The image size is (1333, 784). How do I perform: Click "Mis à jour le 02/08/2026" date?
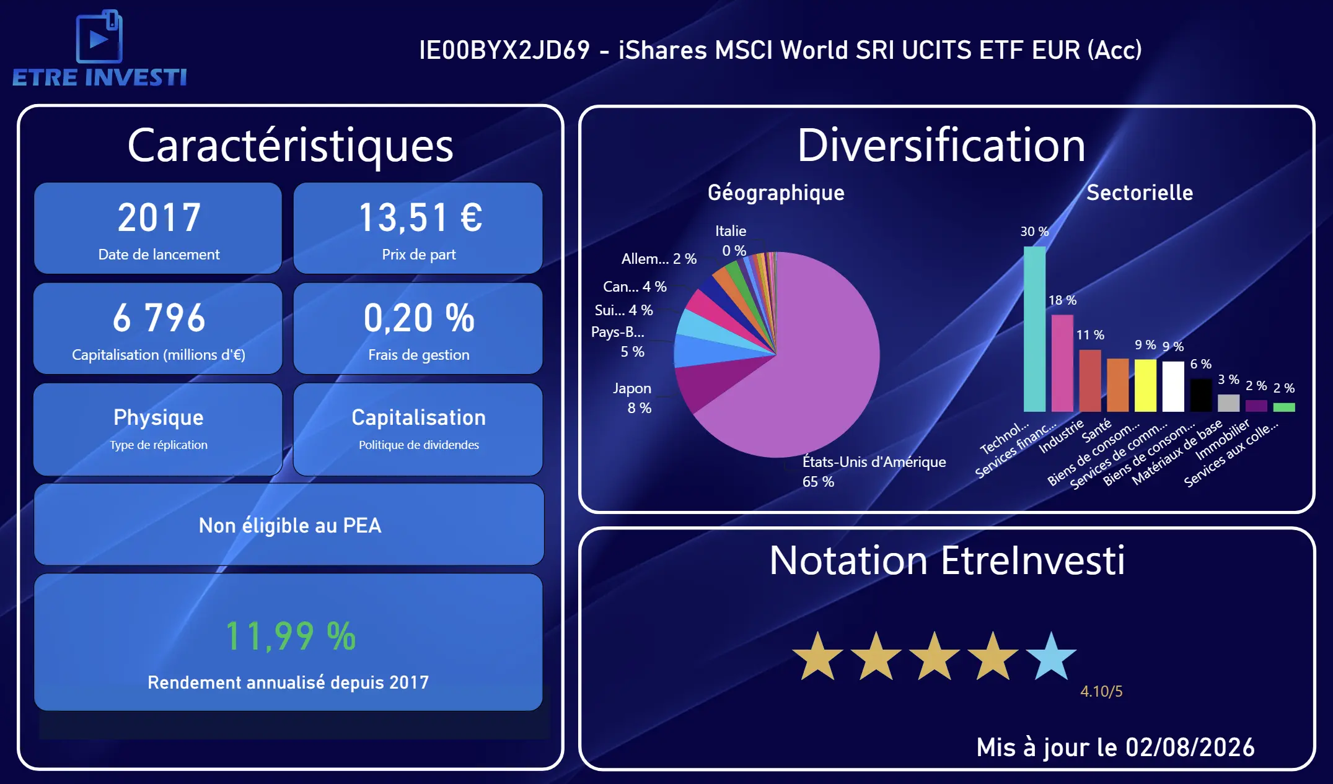[1115, 747]
